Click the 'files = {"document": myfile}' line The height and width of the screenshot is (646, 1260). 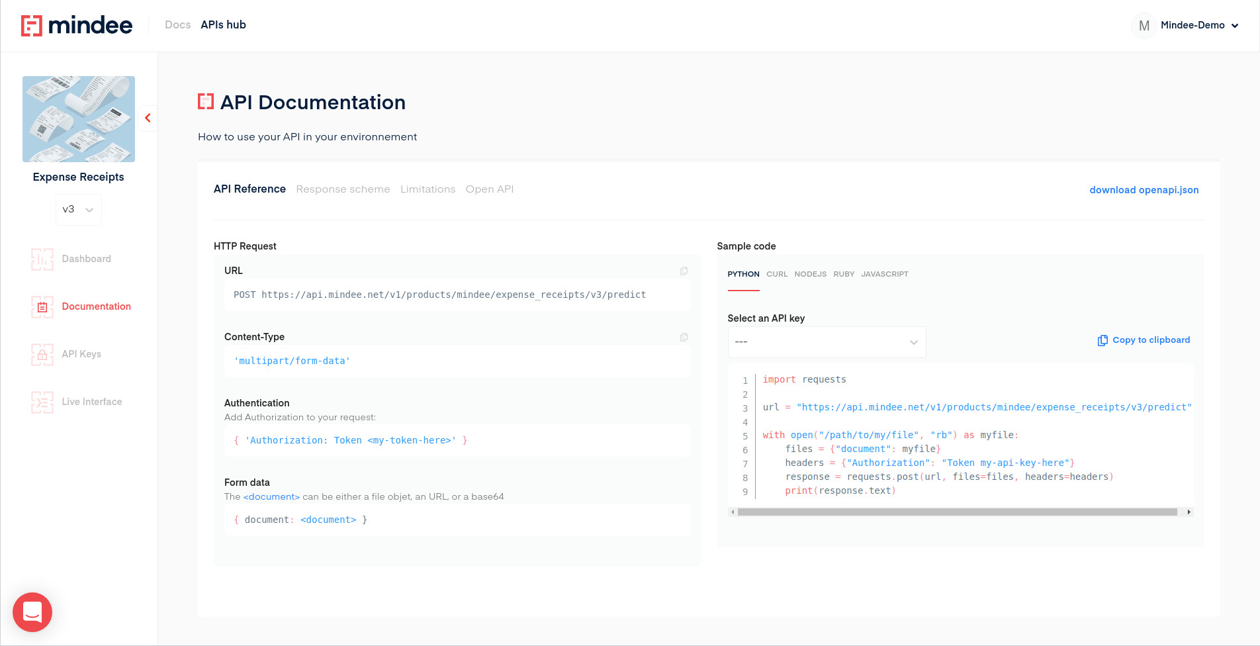point(863,449)
